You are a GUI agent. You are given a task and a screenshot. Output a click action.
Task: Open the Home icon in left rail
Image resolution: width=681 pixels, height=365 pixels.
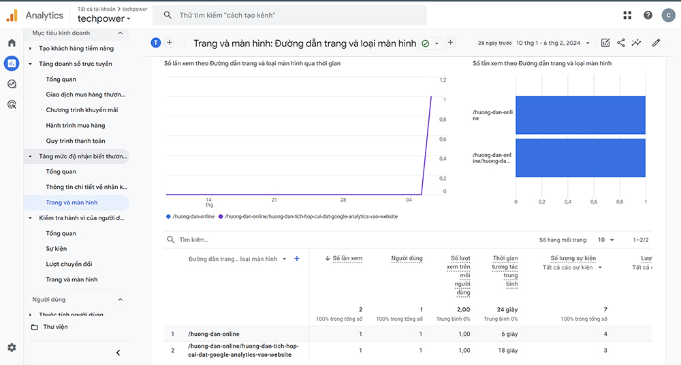pos(12,43)
